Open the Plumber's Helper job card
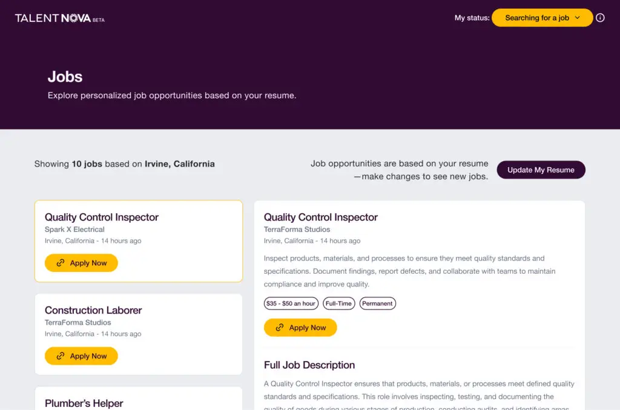 tap(139, 398)
